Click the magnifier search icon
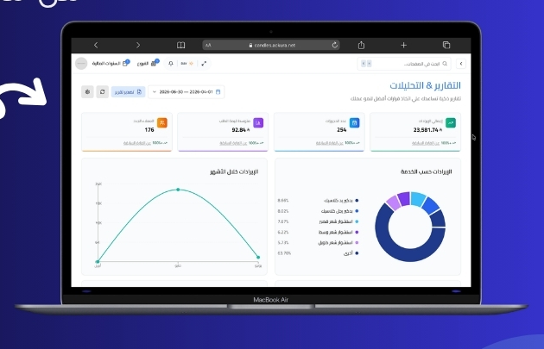This screenshot has width=544, height=349. pyautogui.click(x=445, y=64)
